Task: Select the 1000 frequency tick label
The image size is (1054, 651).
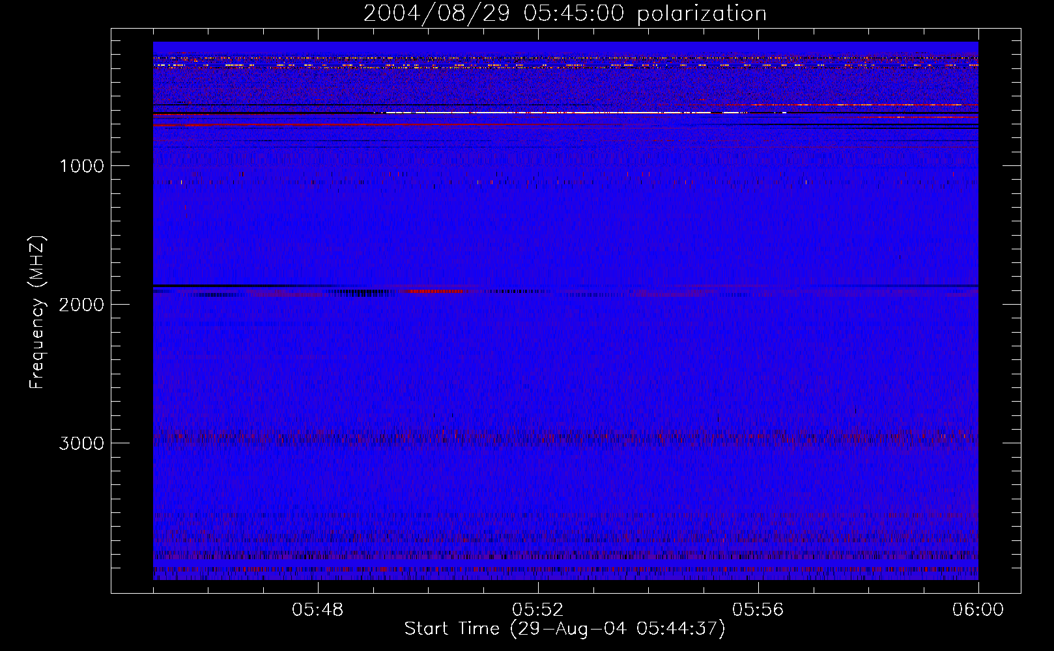Action: click(81, 166)
